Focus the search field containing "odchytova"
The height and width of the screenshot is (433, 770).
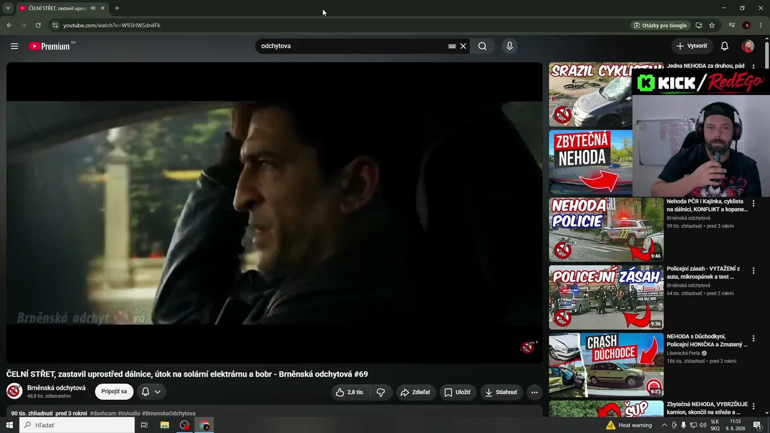coord(352,46)
